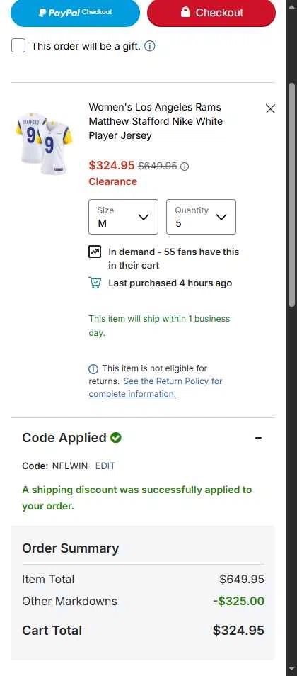Click the red Checkout button

(x=211, y=13)
